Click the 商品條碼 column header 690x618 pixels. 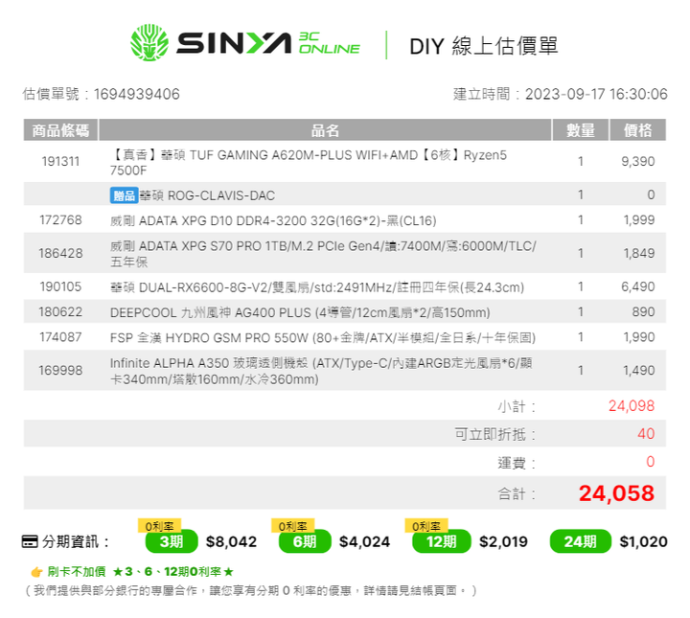[x=60, y=130]
